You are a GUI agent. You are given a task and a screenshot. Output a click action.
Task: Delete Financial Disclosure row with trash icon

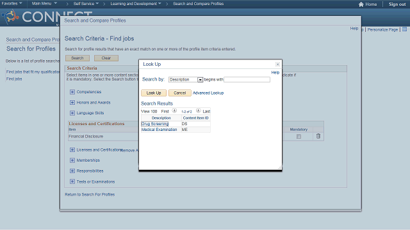(318, 136)
